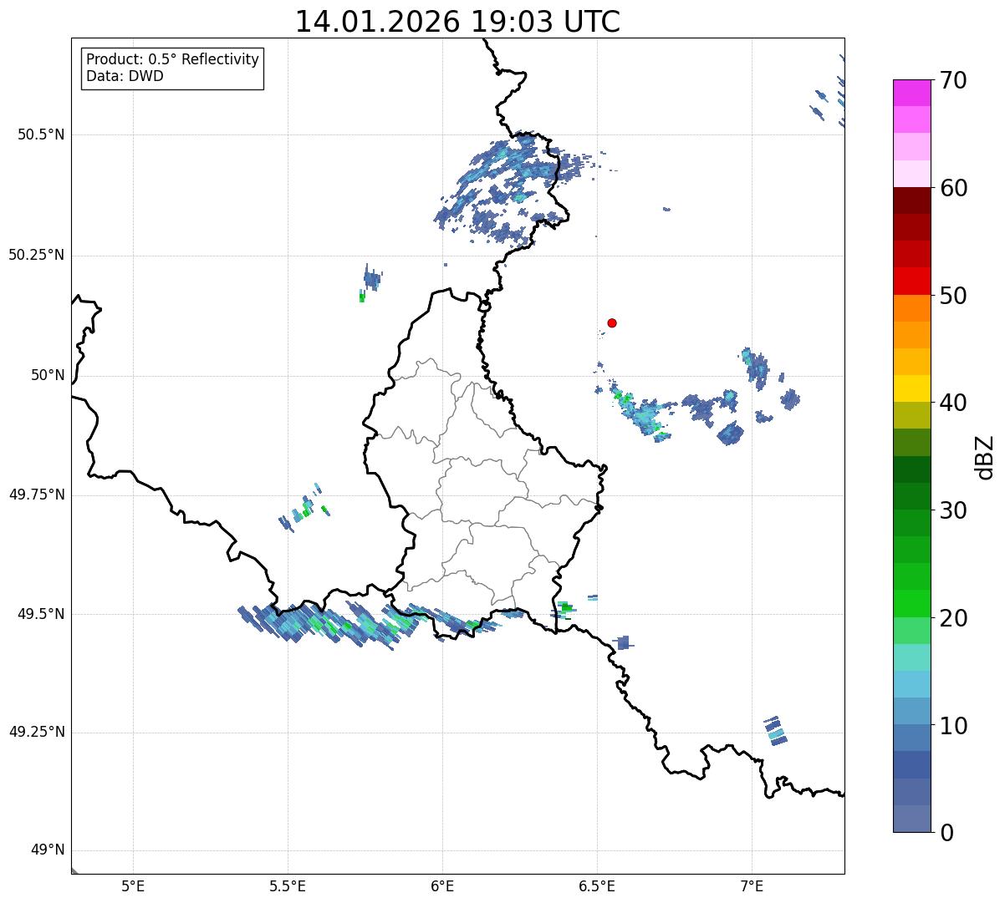This screenshot has height=903, width=1005.
Task: Click the 50.25°N latitude label
Action: [37, 255]
